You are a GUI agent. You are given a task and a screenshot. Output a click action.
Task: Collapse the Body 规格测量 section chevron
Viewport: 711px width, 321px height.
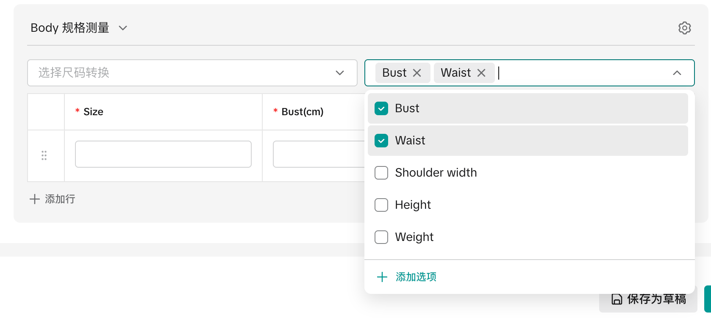point(123,28)
